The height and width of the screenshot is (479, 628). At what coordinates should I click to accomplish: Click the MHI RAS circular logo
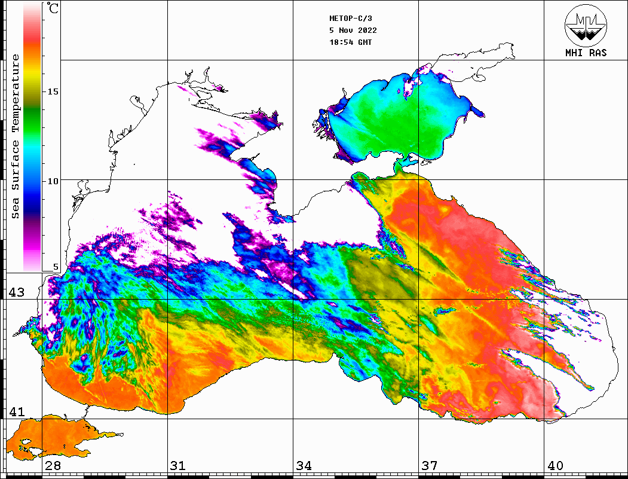[586, 26]
